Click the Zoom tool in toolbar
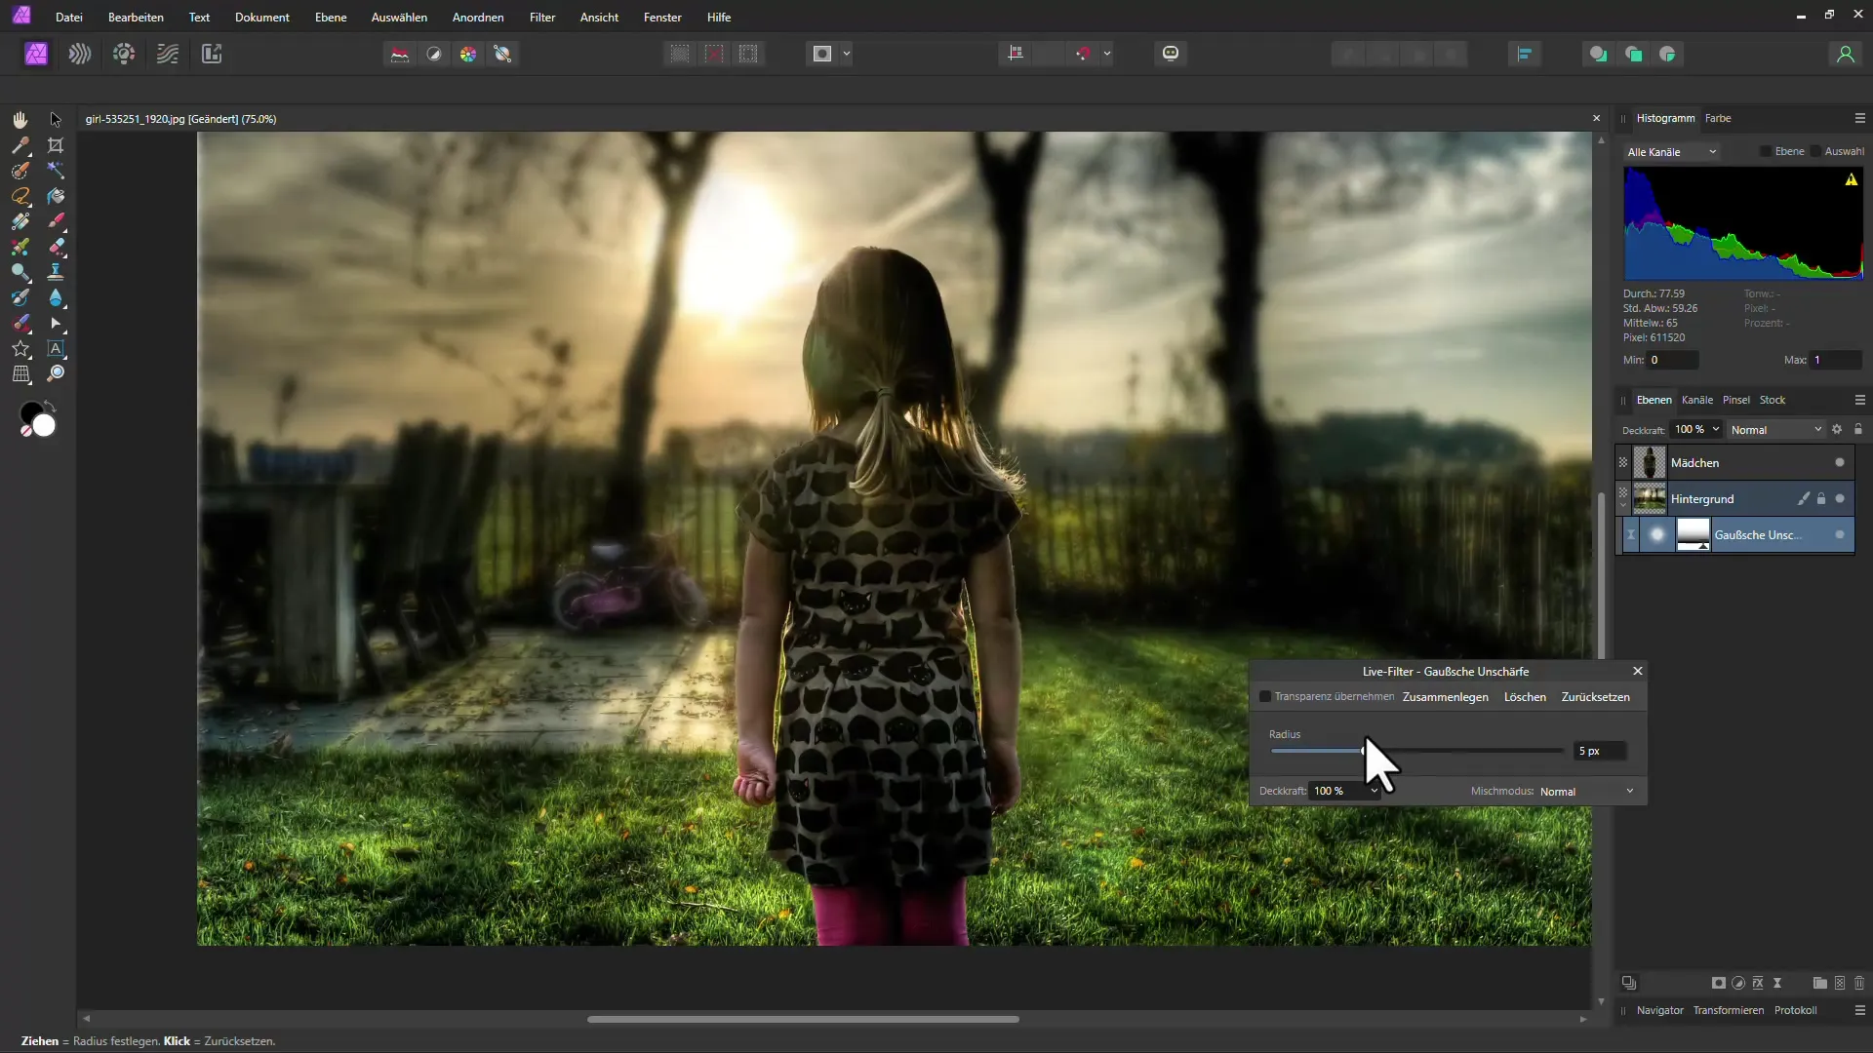Screen dimensions: 1873x1053 pyautogui.click(x=57, y=372)
